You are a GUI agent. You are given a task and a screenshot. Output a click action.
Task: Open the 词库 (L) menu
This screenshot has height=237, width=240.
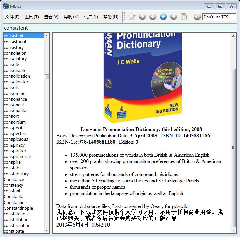tap(91, 17)
